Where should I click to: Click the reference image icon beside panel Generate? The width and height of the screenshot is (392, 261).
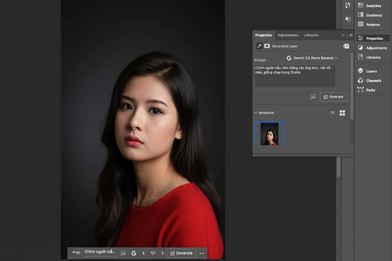tap(313, 97)
